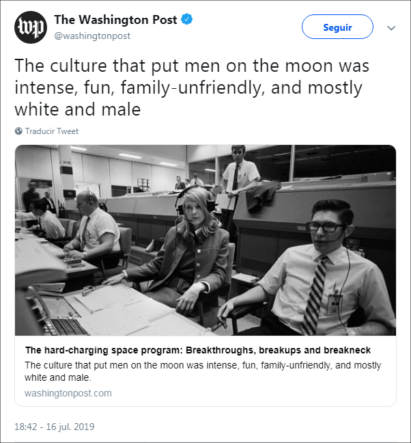Viewport: 411px width, 443px height.
Task: Open The Washington Post display name
Action: pyautogui.click(x=116, y=20)
